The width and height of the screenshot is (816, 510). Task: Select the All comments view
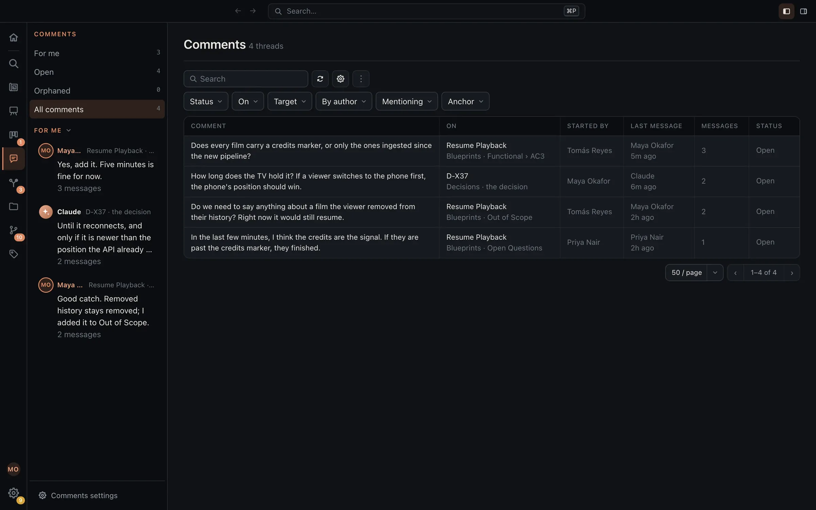tap(97, 109)
